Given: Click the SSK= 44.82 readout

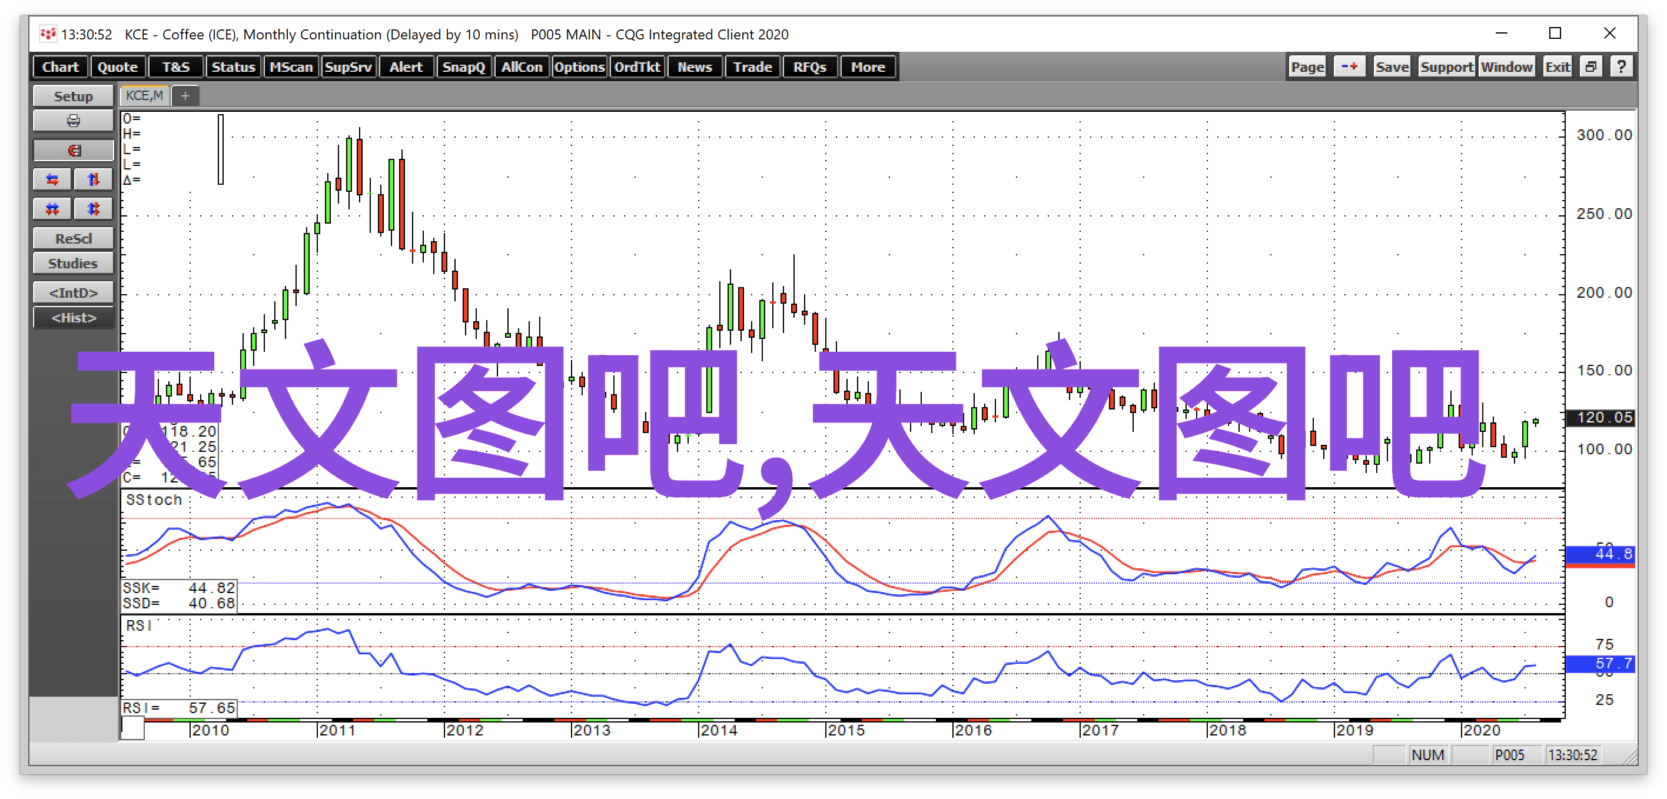Looking at the screenshot, I should coord(180,588).
